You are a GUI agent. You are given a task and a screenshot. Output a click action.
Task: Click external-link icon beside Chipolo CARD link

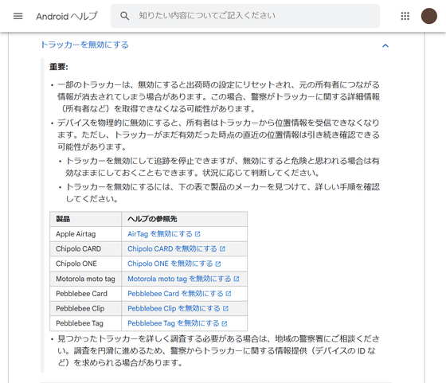(x=222, y=248)
